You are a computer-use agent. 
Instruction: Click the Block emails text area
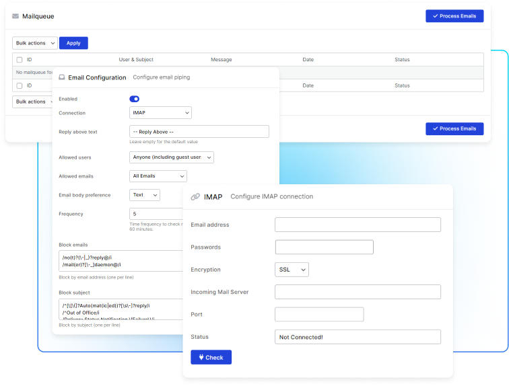tap(121, 261)
